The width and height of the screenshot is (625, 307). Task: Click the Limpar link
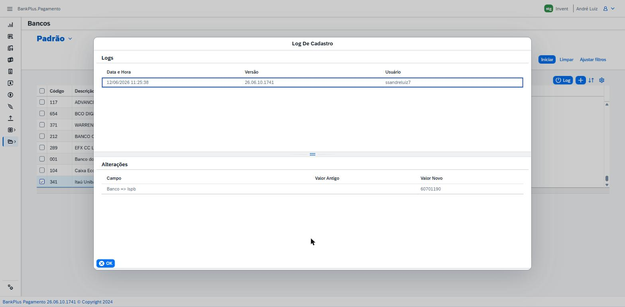(x=566, y=60)
